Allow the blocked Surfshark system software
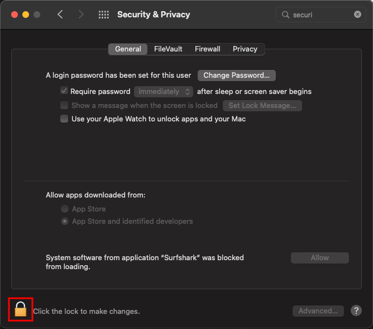 [x=320, y=258]
